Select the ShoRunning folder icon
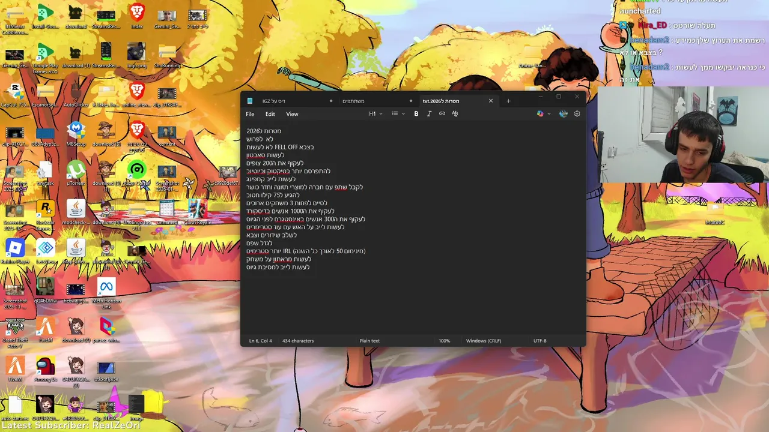The width and height of the screenshot is (769, 432). [167, 55]
